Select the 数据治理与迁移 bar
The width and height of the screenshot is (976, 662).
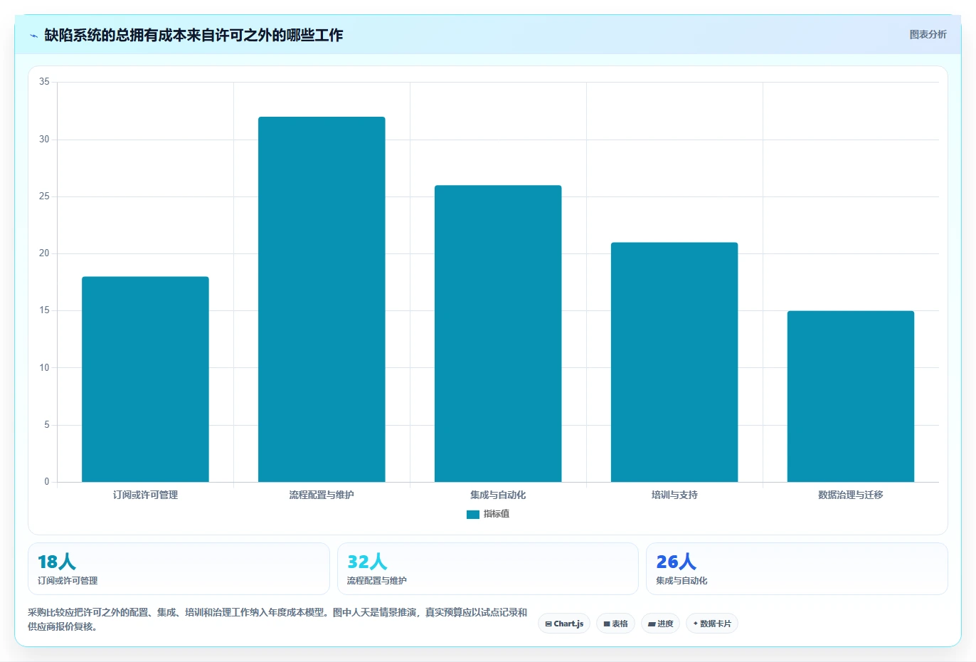[851, 396]
